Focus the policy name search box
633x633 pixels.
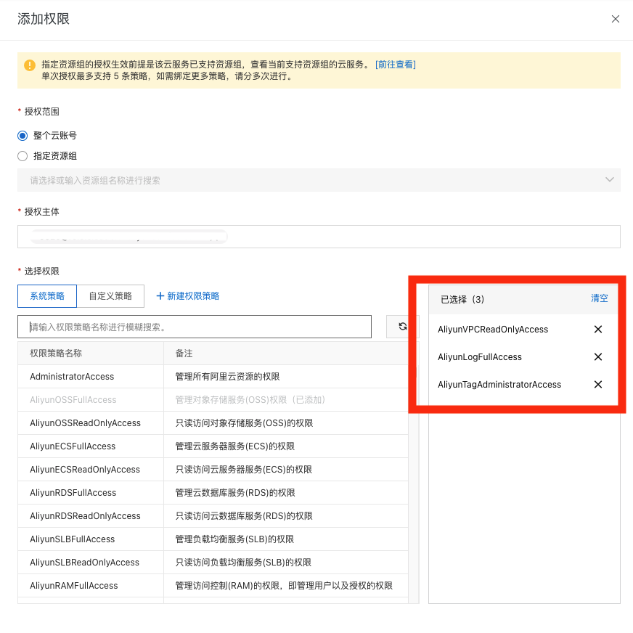tap(194, 327)
